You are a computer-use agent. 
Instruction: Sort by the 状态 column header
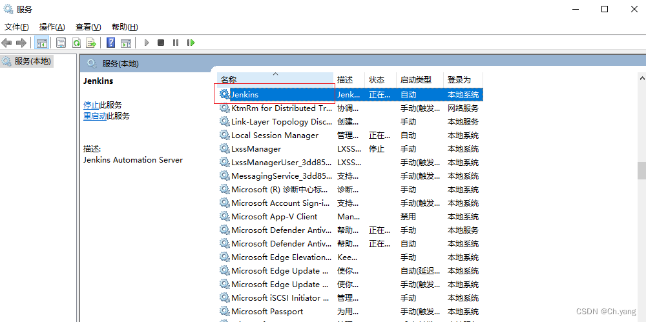click(380, 79)
